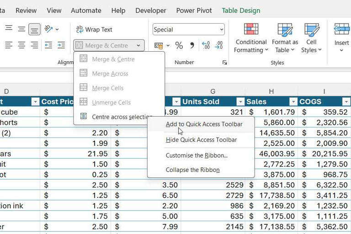
Task: Open Number format dialog launcher
Action: [224, 63]
